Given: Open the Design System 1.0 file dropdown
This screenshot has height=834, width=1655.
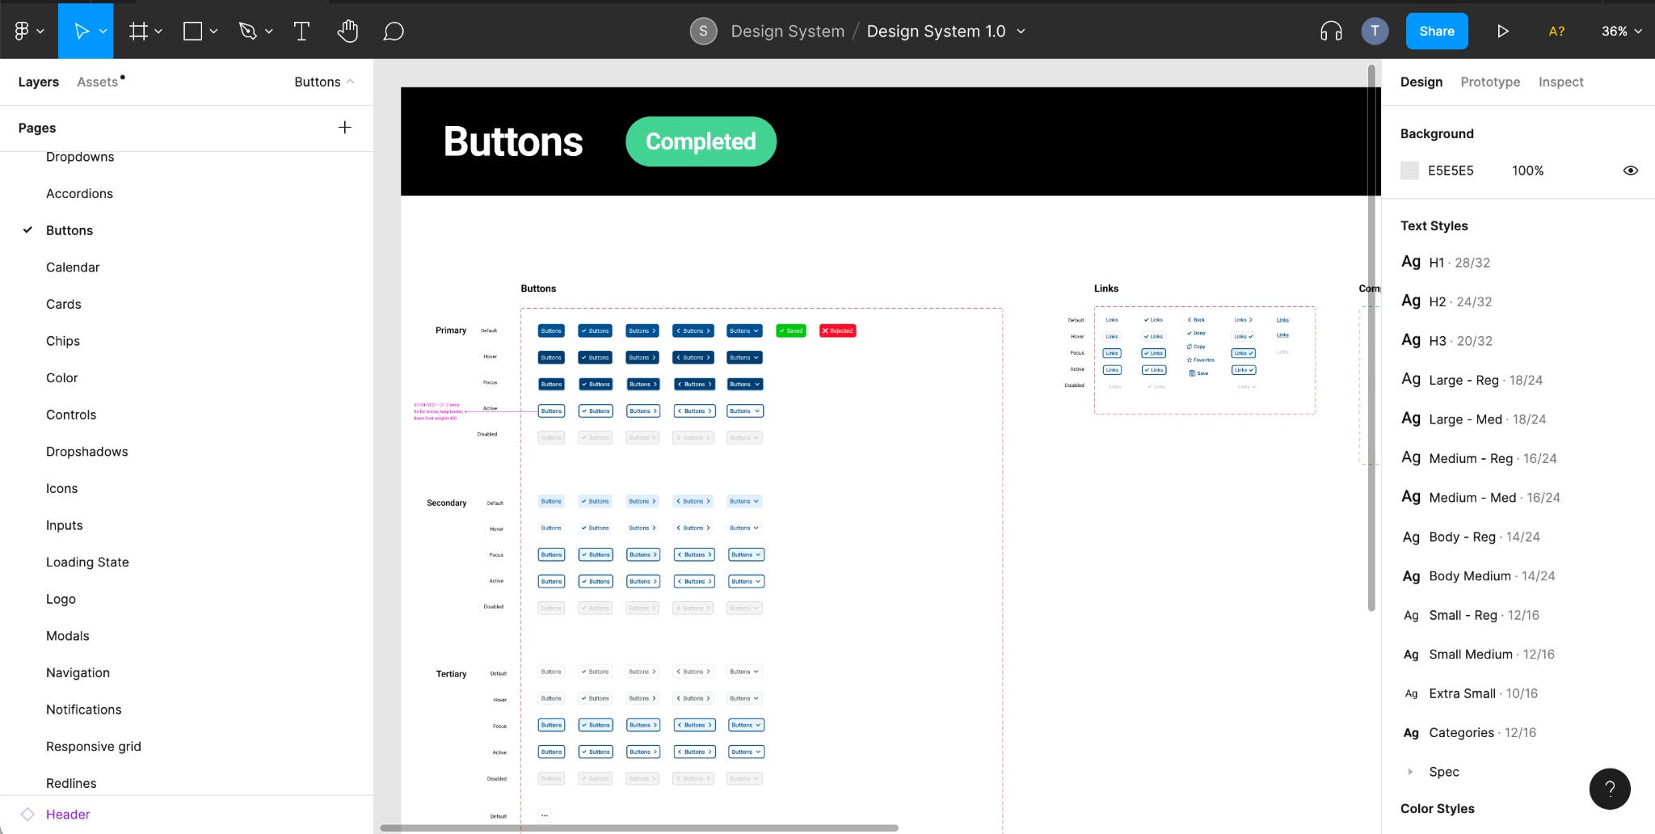Looking at the screenshot, I should (1021, 31).
